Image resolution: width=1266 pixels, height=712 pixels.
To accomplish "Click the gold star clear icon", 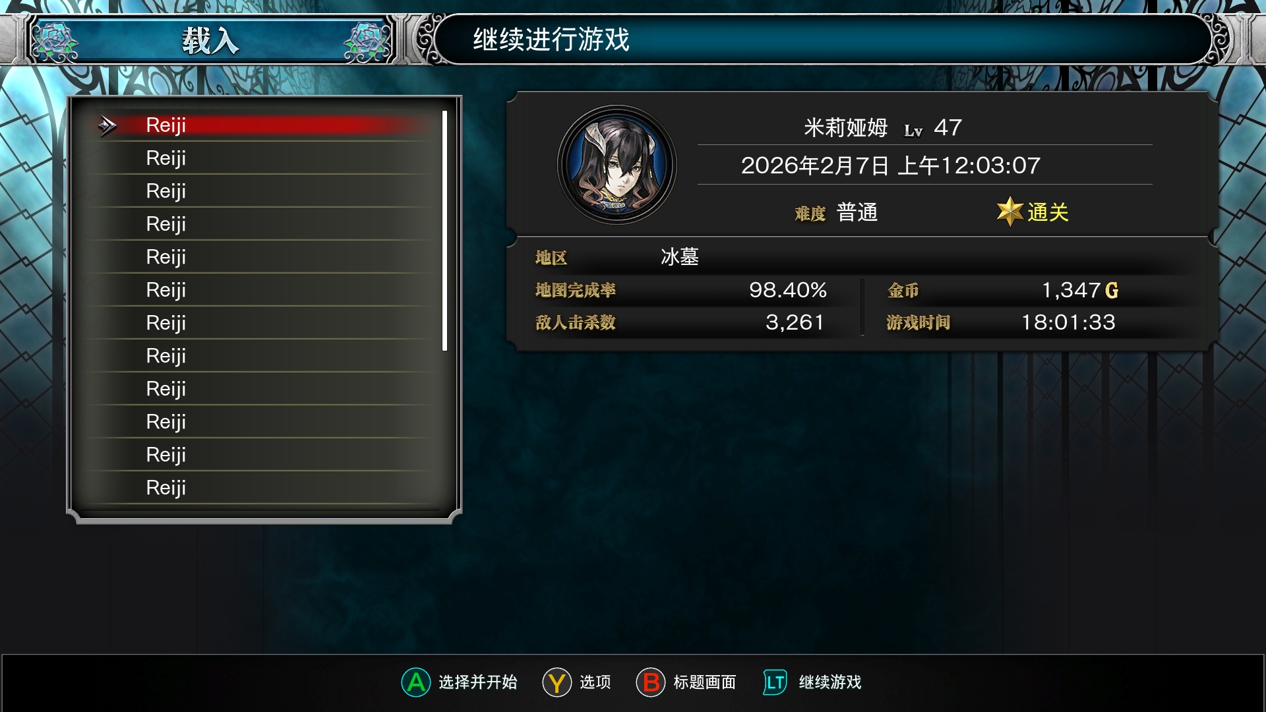I will click(x=1010, y=212).
